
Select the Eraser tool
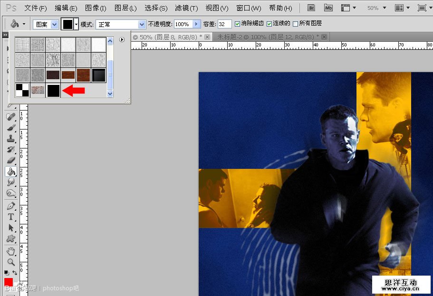coord(10,160)
